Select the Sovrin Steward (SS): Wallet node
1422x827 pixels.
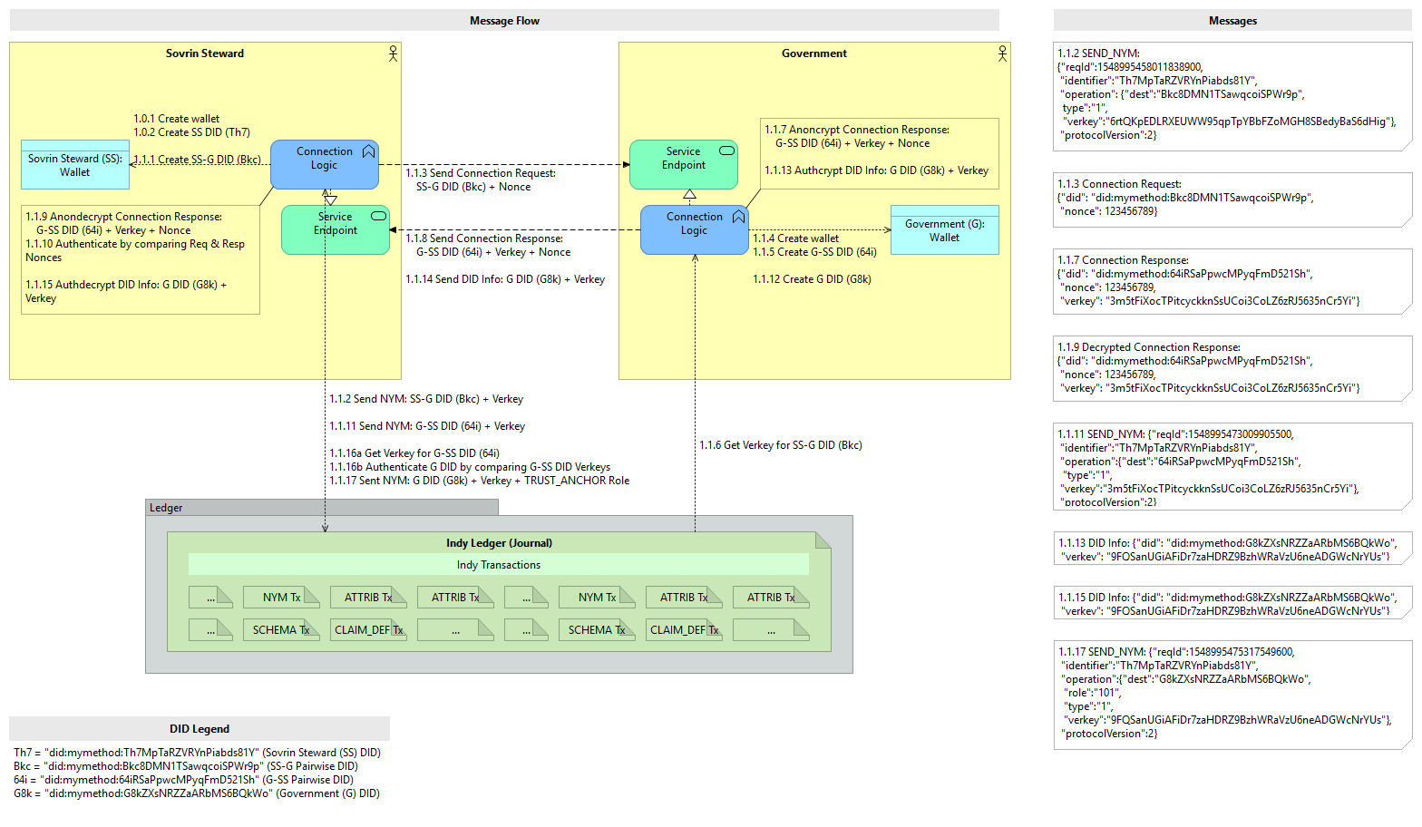click(75, 165)
